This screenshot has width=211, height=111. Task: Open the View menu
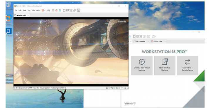(x=24, y=10)
